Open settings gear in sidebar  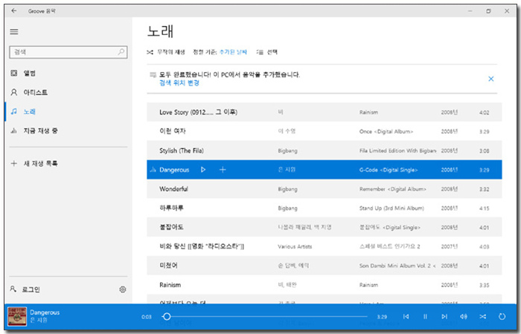[123, 289]
